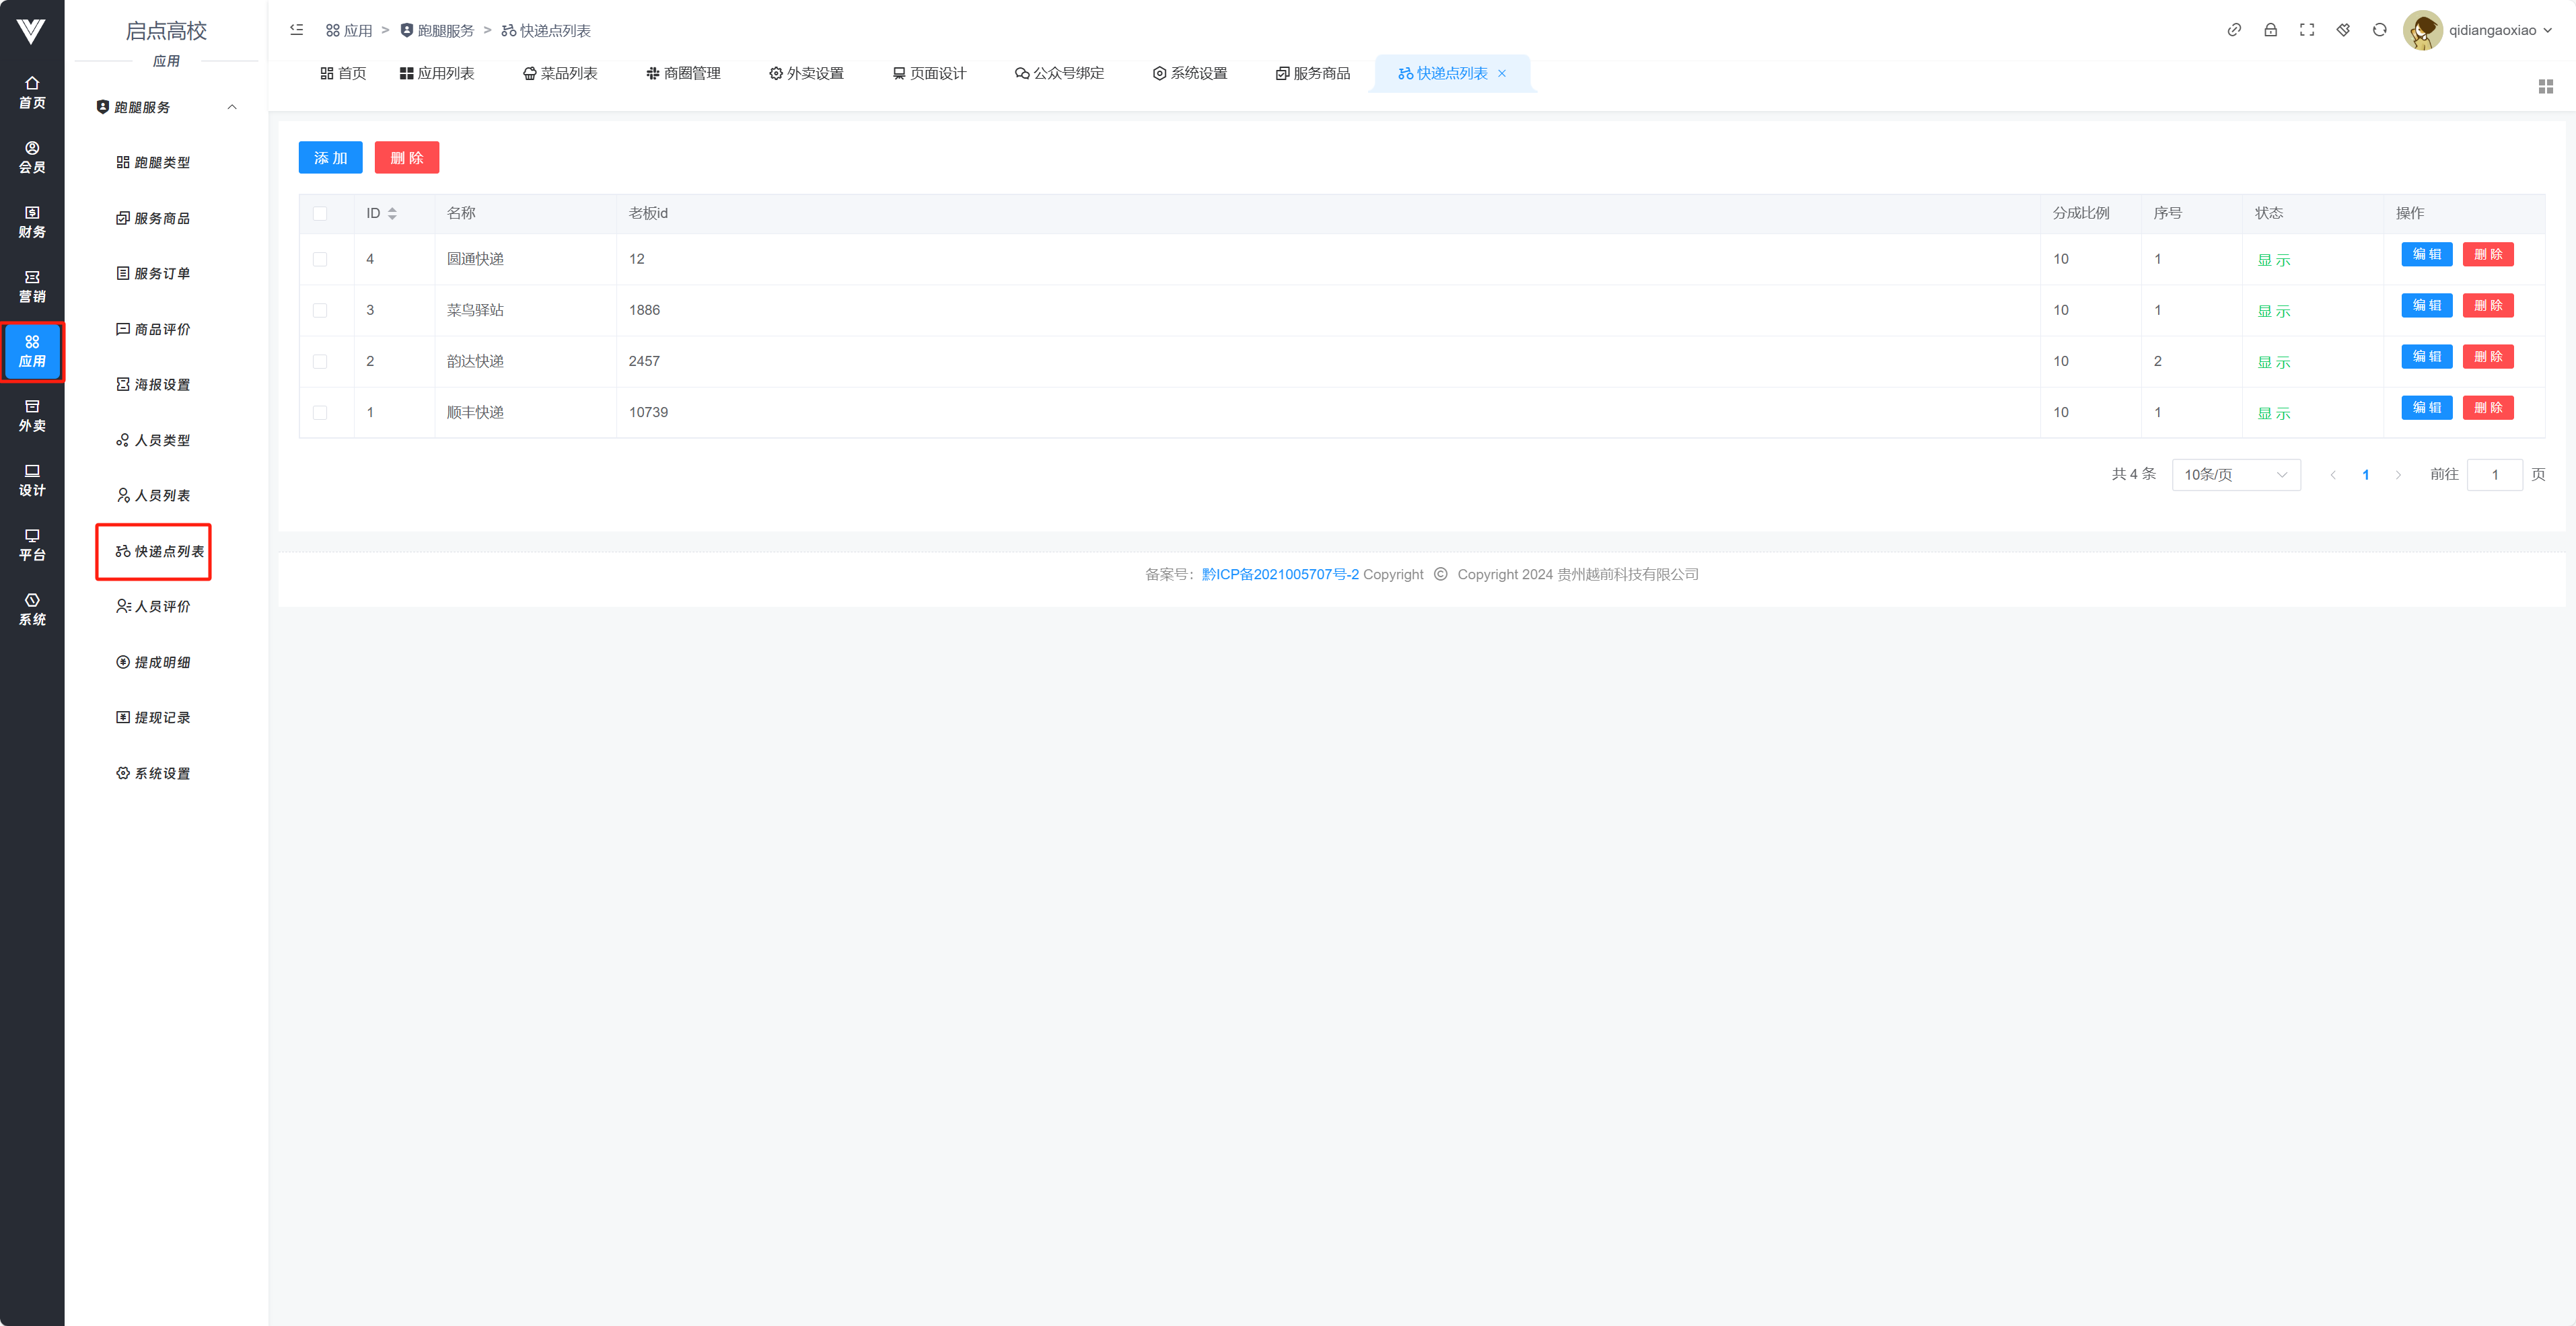Click the blue 添加 button
The width and height of the screenshot is (2576, 1326).
330,157
